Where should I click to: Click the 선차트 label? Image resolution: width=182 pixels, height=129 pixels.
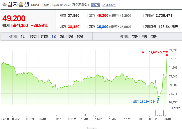pos(13,37)
